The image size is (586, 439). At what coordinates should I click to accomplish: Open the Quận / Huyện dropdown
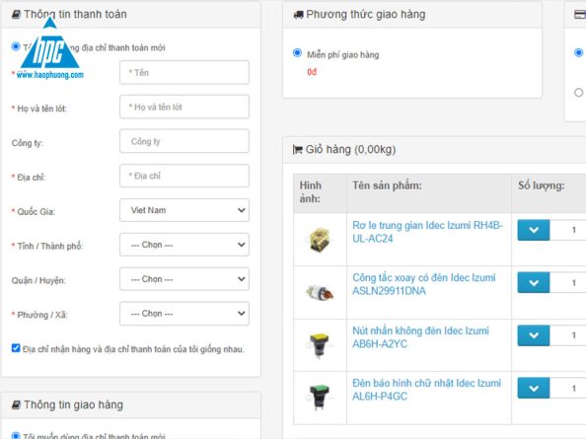(184, 279)
